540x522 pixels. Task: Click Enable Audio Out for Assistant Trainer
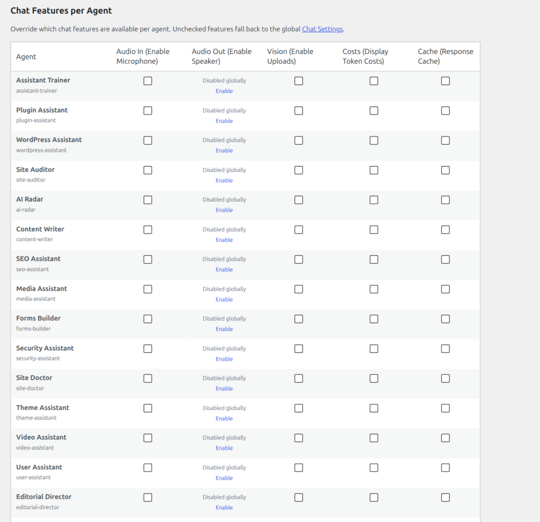point(224,91)
